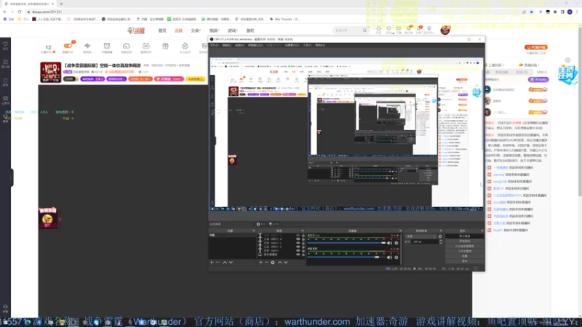Open the OBS scene transition type dropdown
Image resolution: width=582 pixels, height=327 pixels.
(421, 237)
